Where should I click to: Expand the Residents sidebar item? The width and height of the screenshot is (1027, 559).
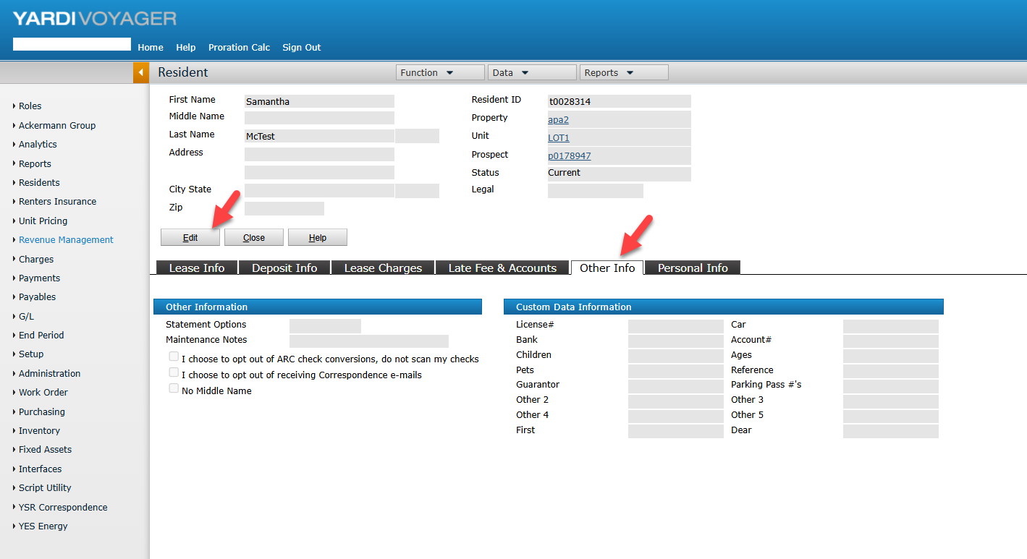pyautogui.click(x=39, y=183)
